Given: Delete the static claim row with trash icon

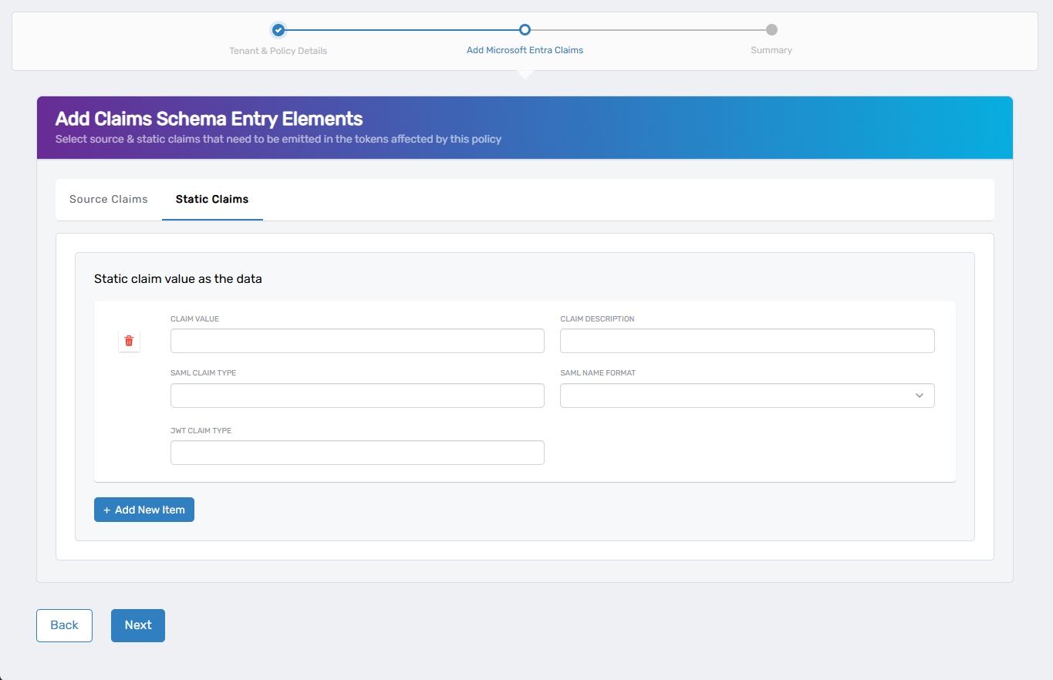Looking at the screenshot, I should click(x=129, y=341).
